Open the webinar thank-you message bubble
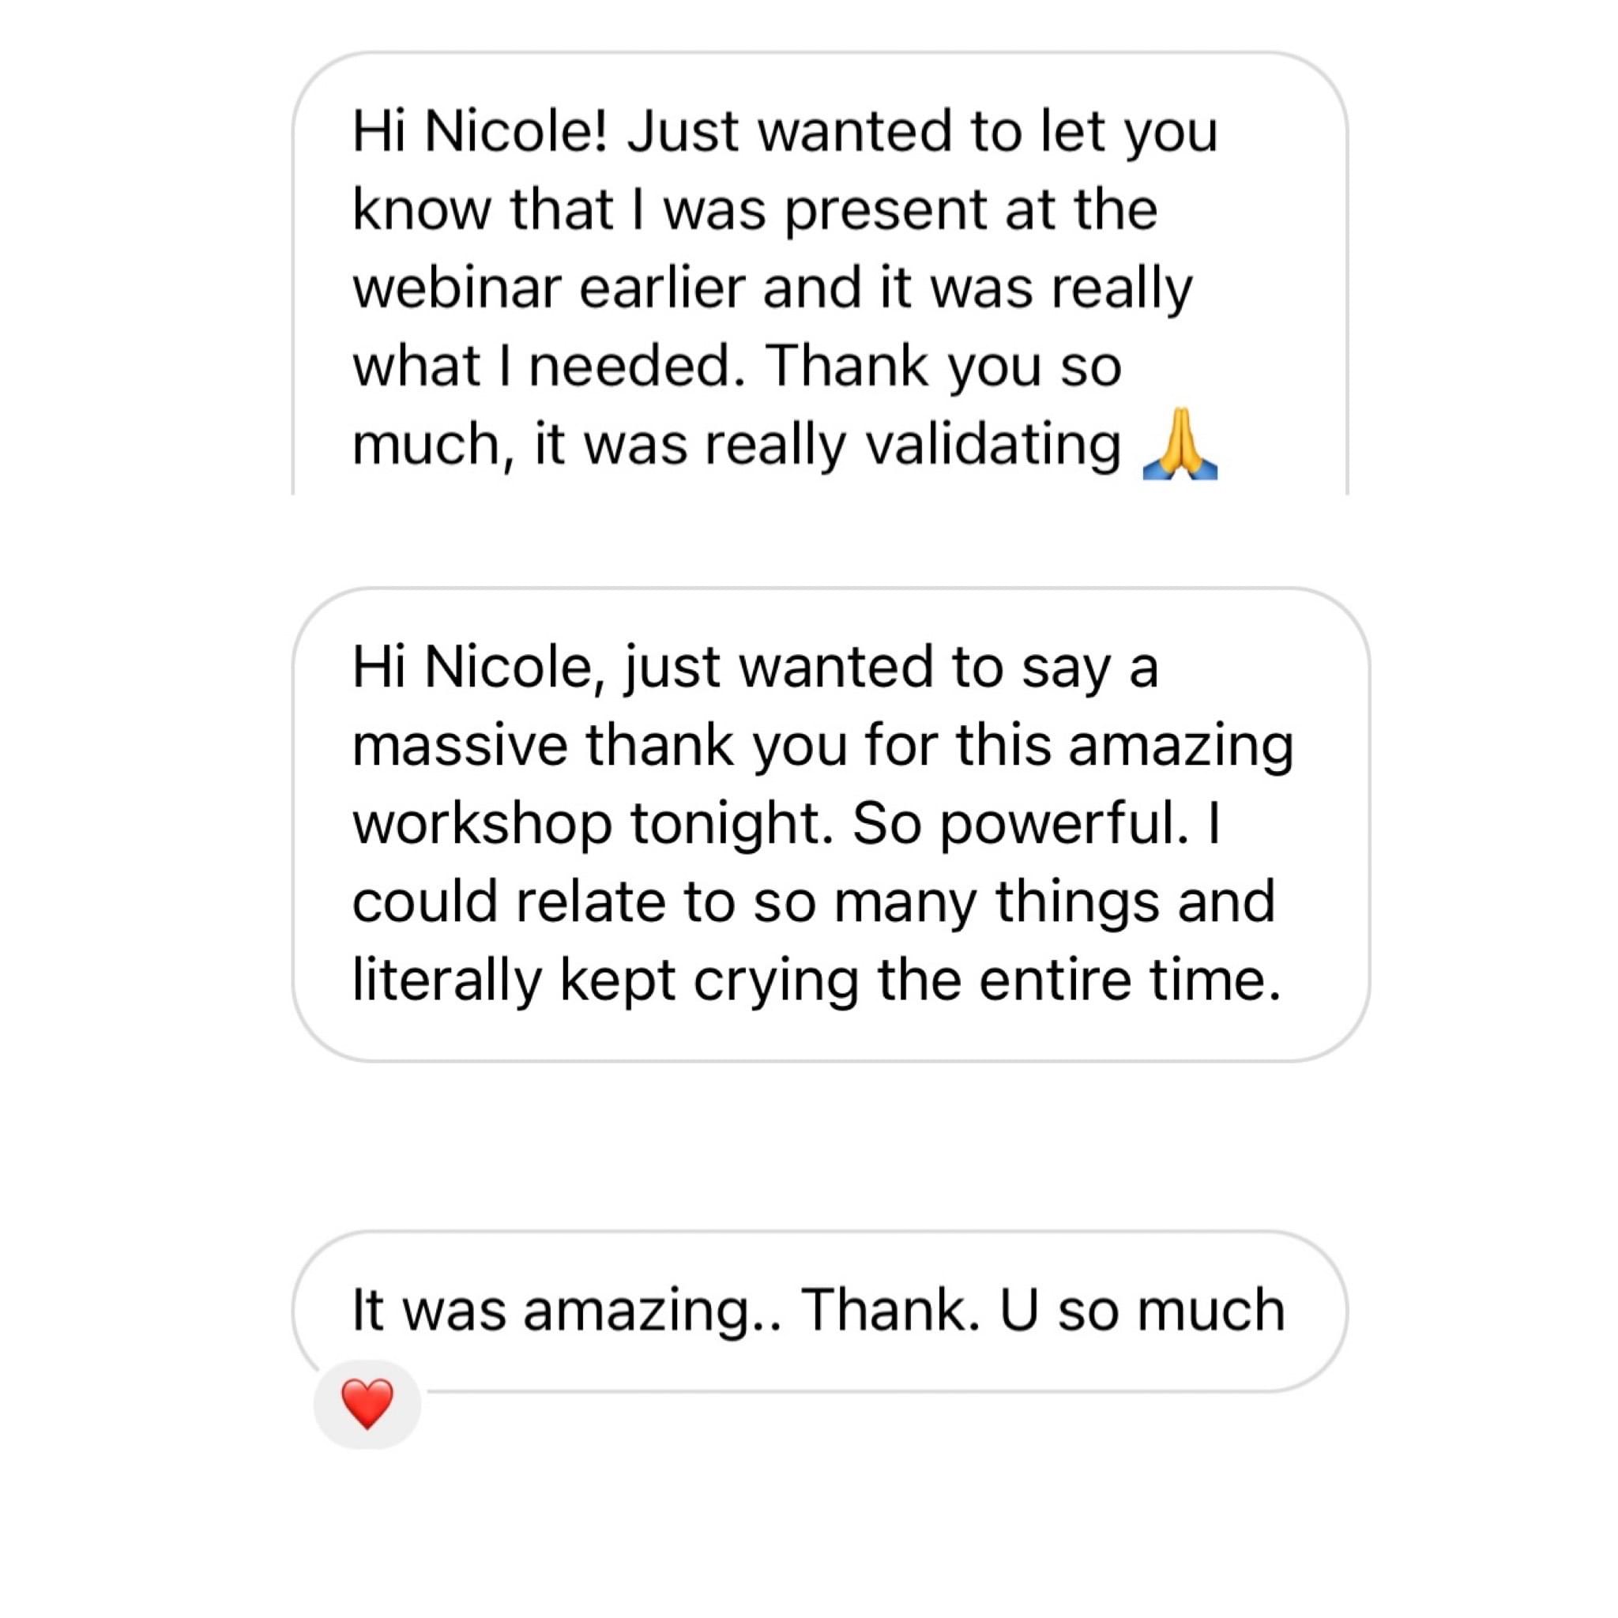 [820, 274]
